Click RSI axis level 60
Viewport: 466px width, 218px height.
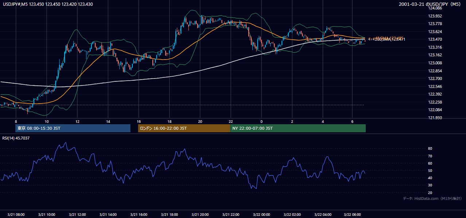tap(430, 163)
